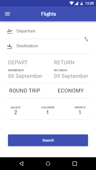Tap the Wi-Fi status icon

coord(71,3)
